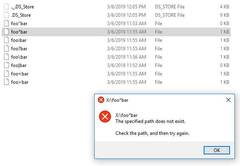Click file icon of foo|bar
Image resolution: width=240 pixels, height=166 pixels.
coord(6,65)
